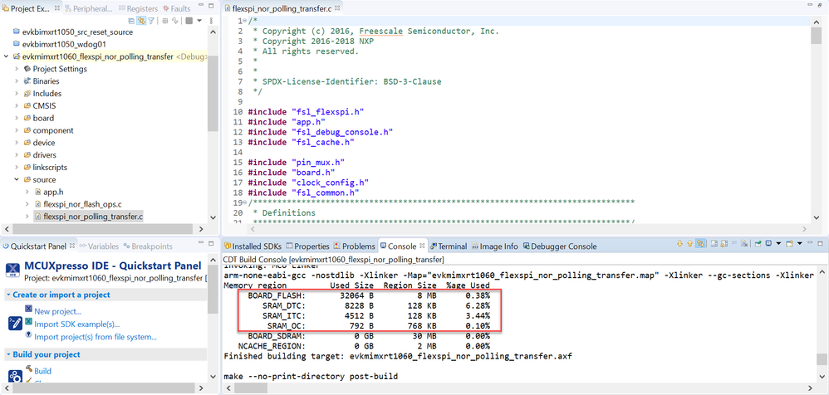This screenshot has height=395, width=829.
Task: Clear Console with page X icon
Action: 744,243
